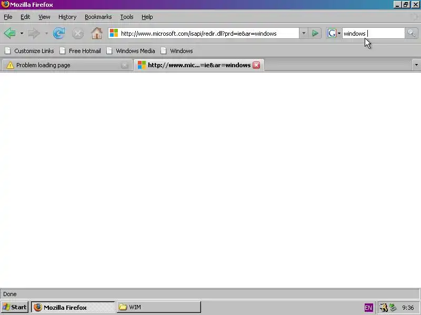The width and height of the screenshot is (421, 315).
Task: Open the Windows bookmark in the bookmarks toolbar
Action: click(177, 51)
